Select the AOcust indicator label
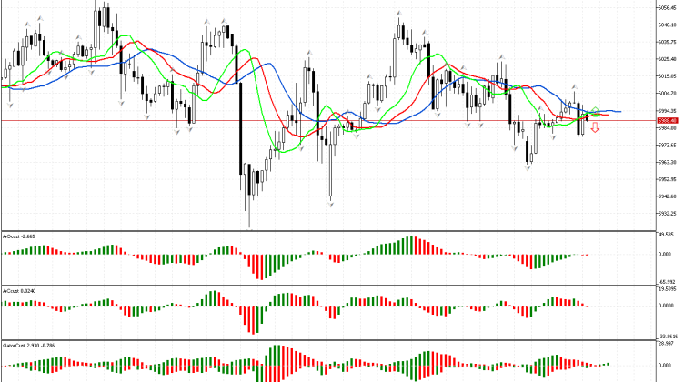 [x=19, y=236]
